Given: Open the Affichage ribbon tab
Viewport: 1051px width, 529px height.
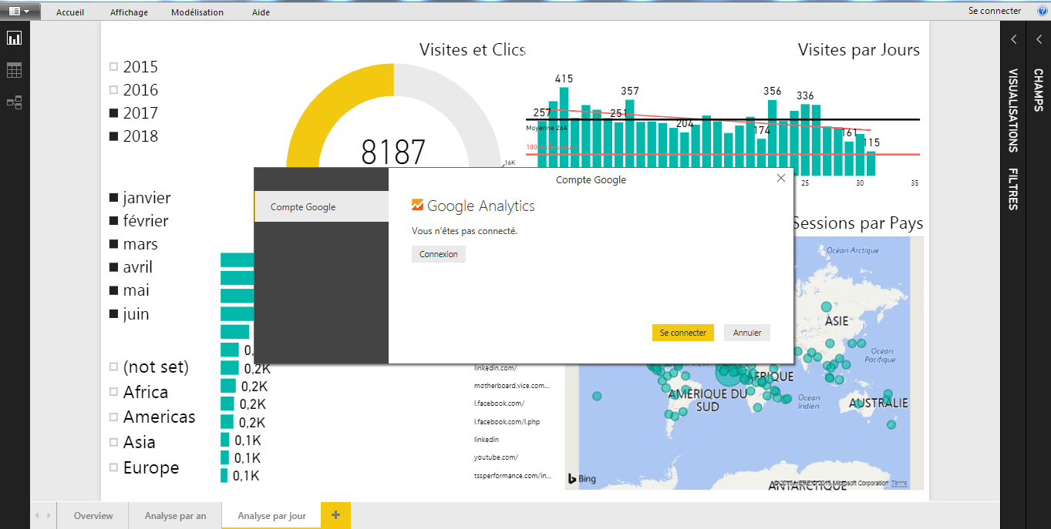Looking at the screenshot, I should tap(129, 12).
